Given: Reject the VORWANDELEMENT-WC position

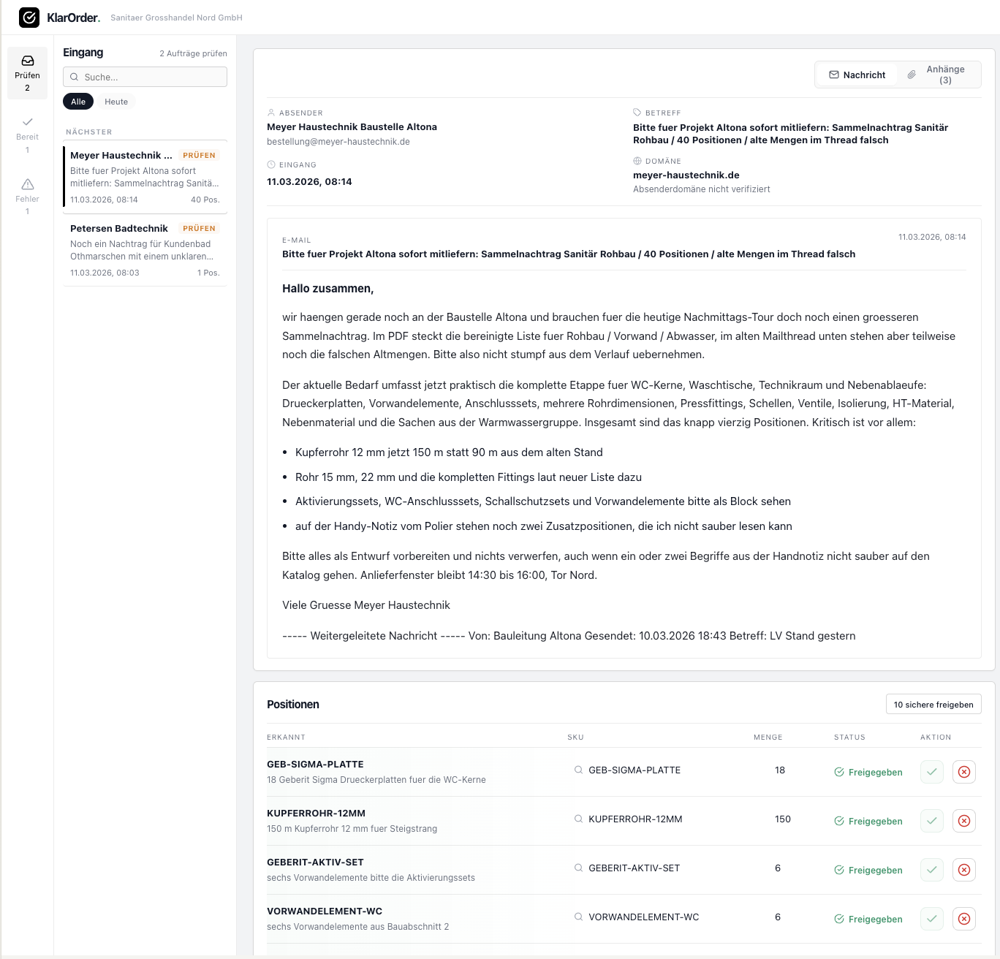Looking at the screenshot, I should [964, 919].
